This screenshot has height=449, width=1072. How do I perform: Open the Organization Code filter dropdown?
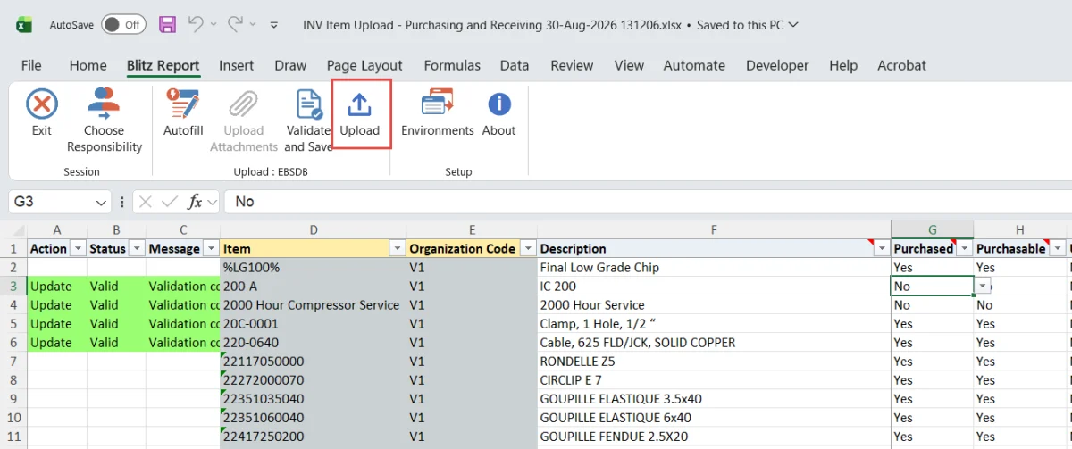(528, 248)
